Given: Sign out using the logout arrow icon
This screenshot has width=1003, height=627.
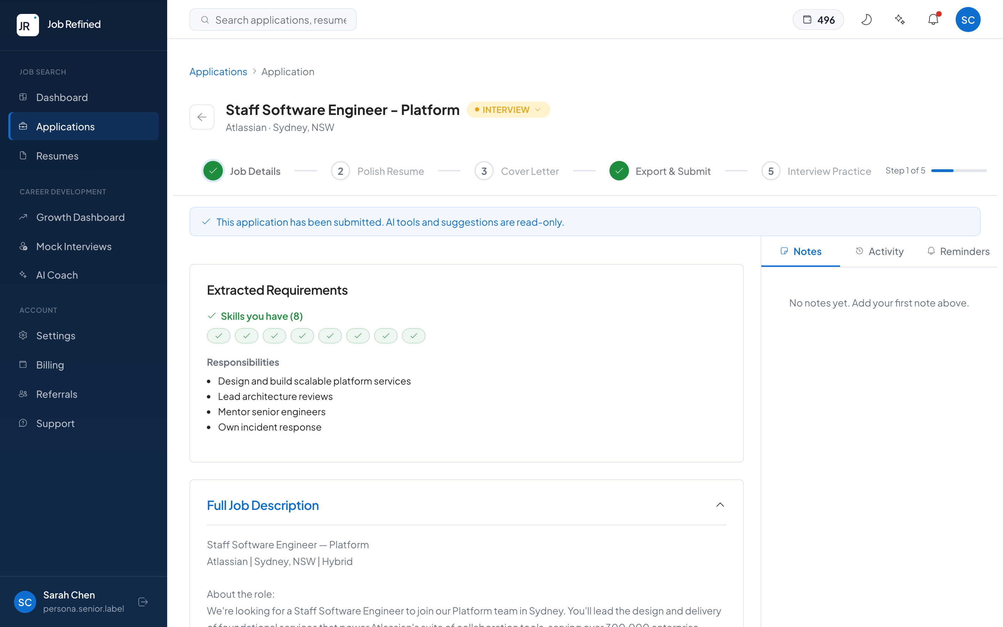Looking at the screenshot, I should point(142,602).
